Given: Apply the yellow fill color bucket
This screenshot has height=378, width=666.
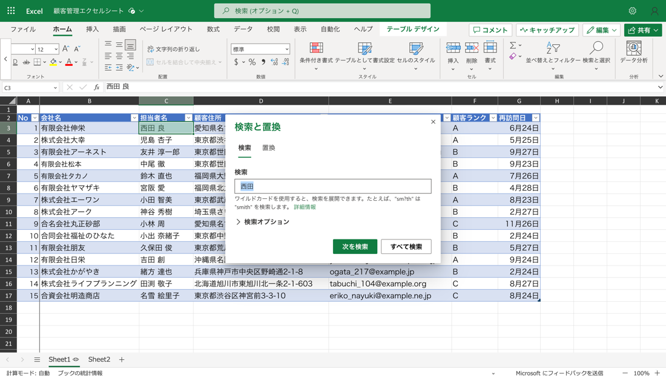Looking at the screenshot, I should pyautogui.click(x=53, y=62).
